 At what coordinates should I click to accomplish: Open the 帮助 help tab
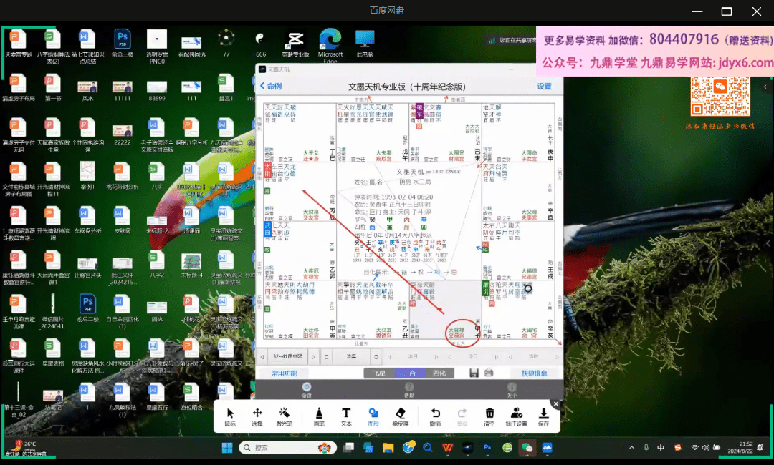pos(409,390)
